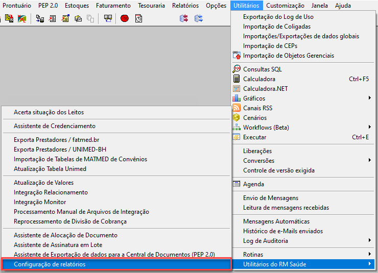Expand the Gráficos submenu arrow

click(x=369, y=98)
